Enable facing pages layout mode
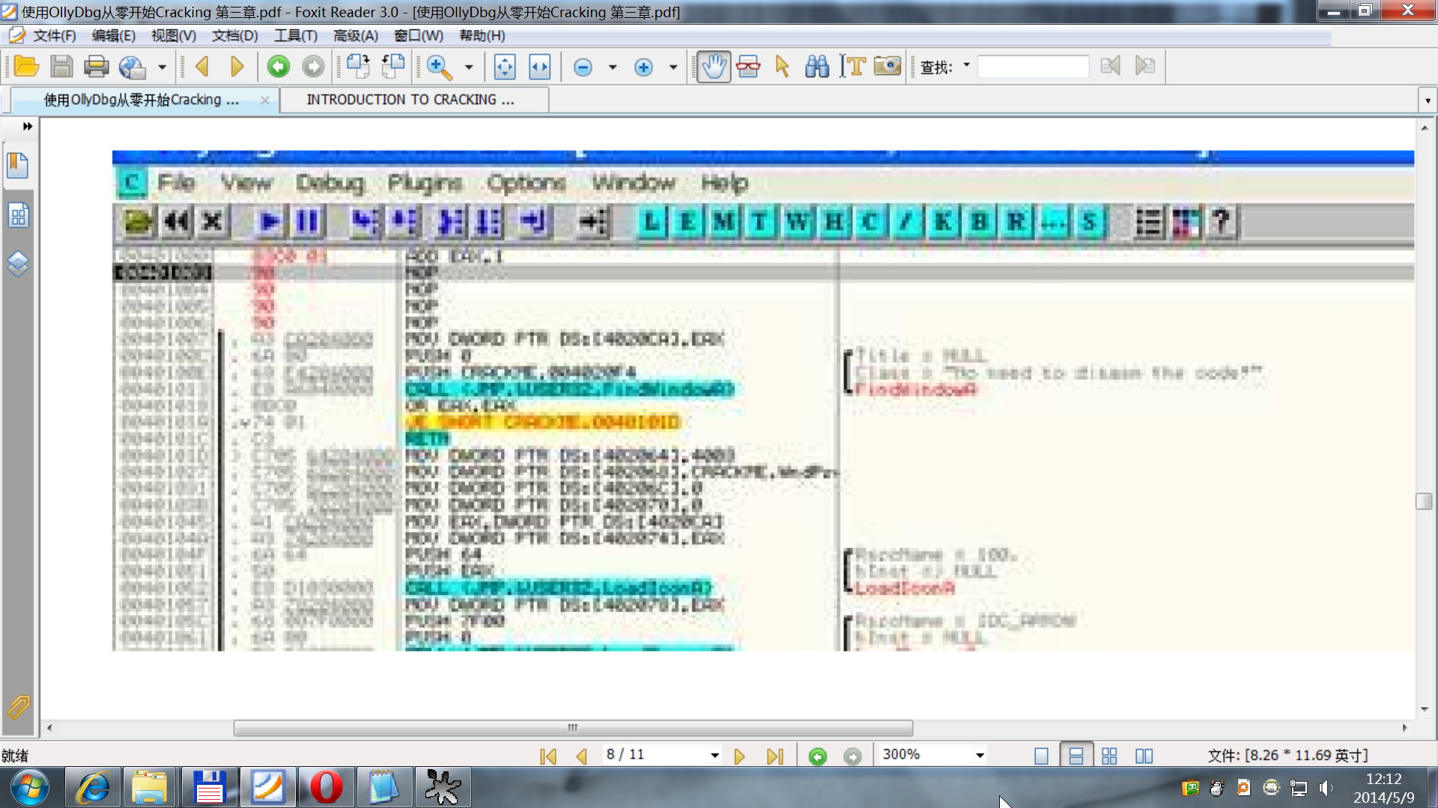Screen dimensions: 1438x808 click(x=1144, y=756)
